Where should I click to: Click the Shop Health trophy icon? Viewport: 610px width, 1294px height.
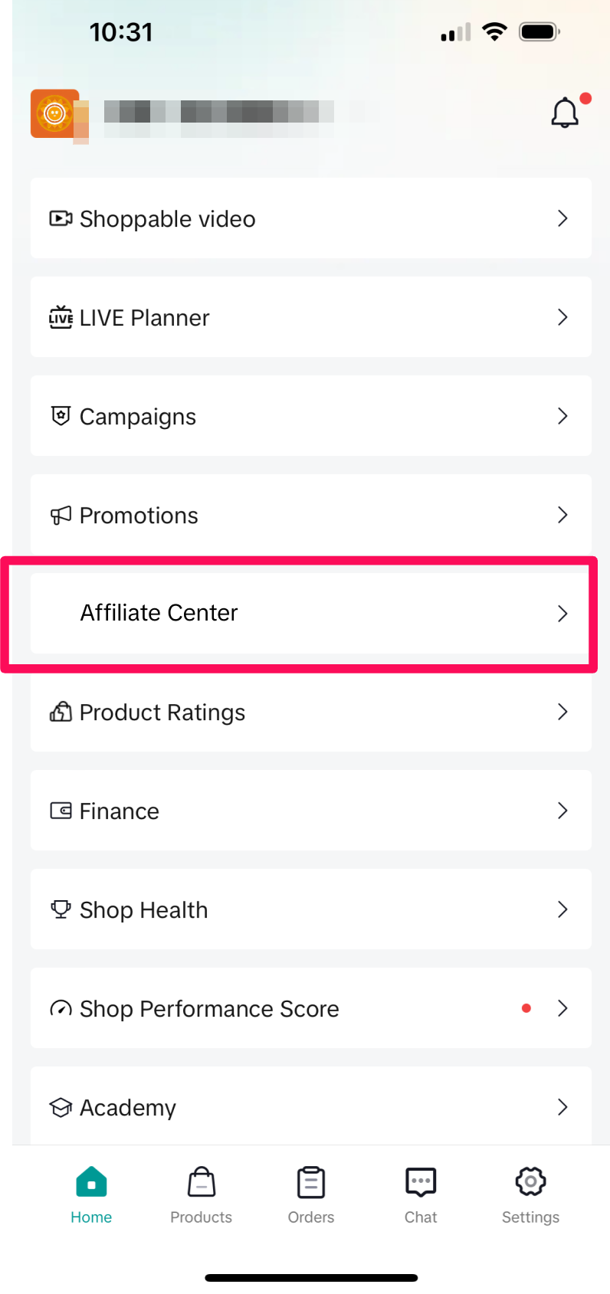click(x=61, y=909)
